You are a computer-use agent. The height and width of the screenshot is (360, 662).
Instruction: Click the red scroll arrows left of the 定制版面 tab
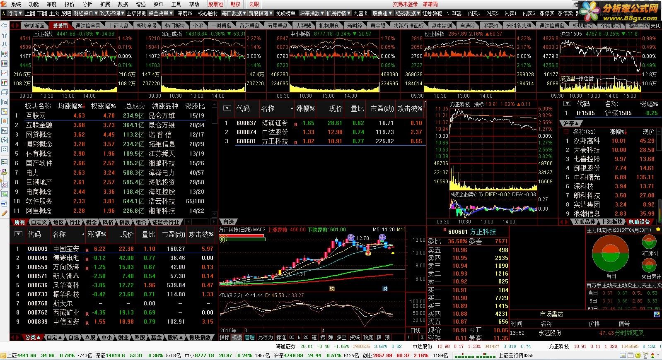pos(15,26)
